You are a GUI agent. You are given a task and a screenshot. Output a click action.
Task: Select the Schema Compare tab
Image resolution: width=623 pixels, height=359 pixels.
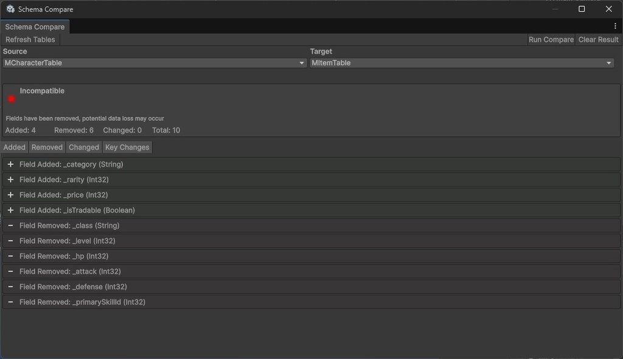tap(35, 27)
